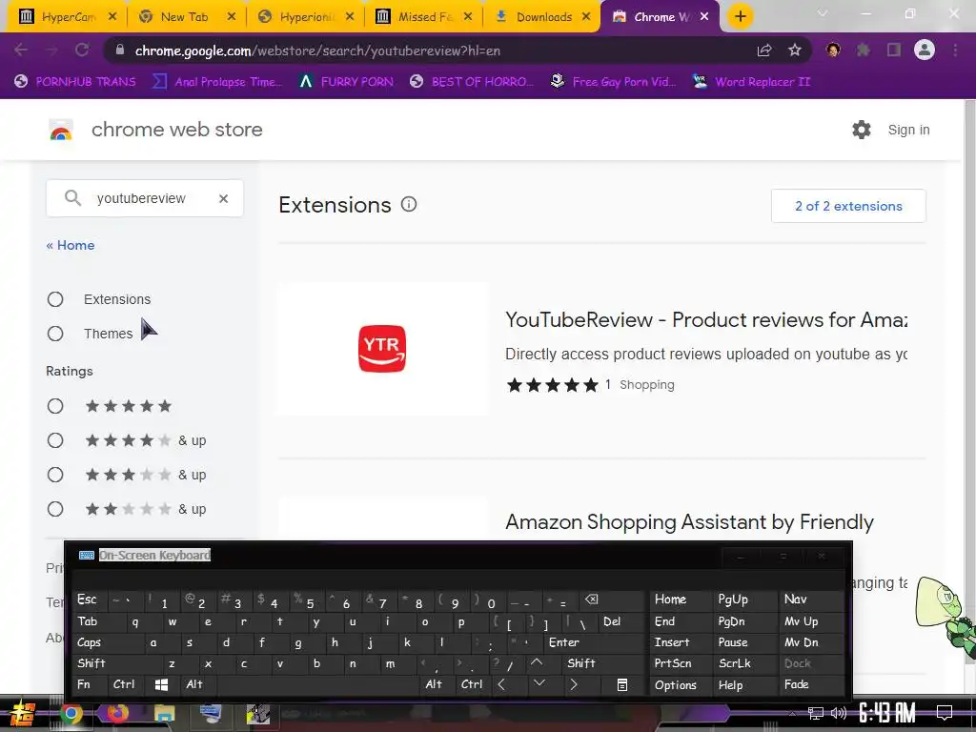Open YouTubeReview - Product reviews result
976x732 pixels.
[706, 320]
